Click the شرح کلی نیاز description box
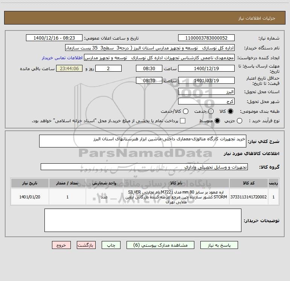This screenshot has height=281, width=290. (x=143, y=141)
